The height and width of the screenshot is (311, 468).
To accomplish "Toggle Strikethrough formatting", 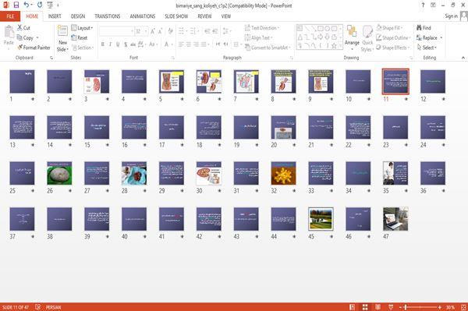I will tap(133, 44).
